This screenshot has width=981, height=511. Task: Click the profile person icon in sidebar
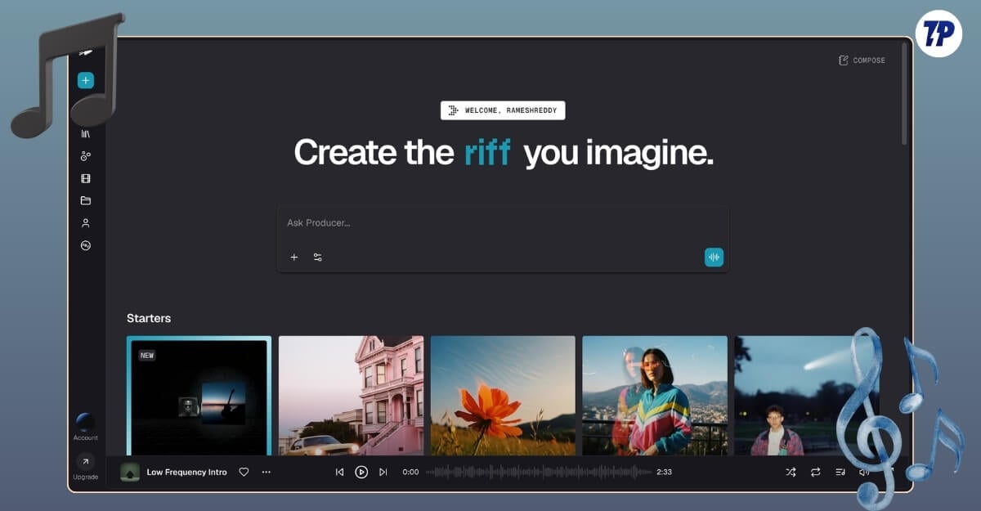(86, 222)
